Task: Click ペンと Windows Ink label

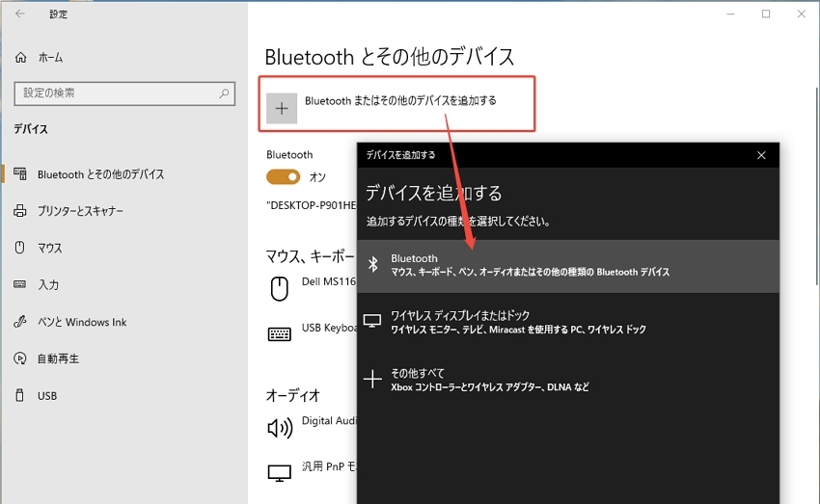Action: coord(82,322)
